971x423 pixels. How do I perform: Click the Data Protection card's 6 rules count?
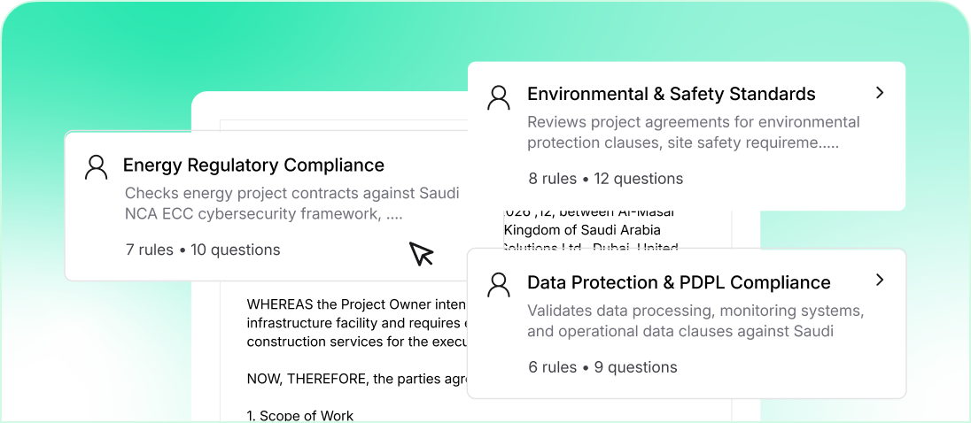click(x=553, y=367)
